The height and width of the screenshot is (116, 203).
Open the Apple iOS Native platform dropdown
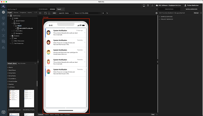pyautogui.click(x=65, y=13)
